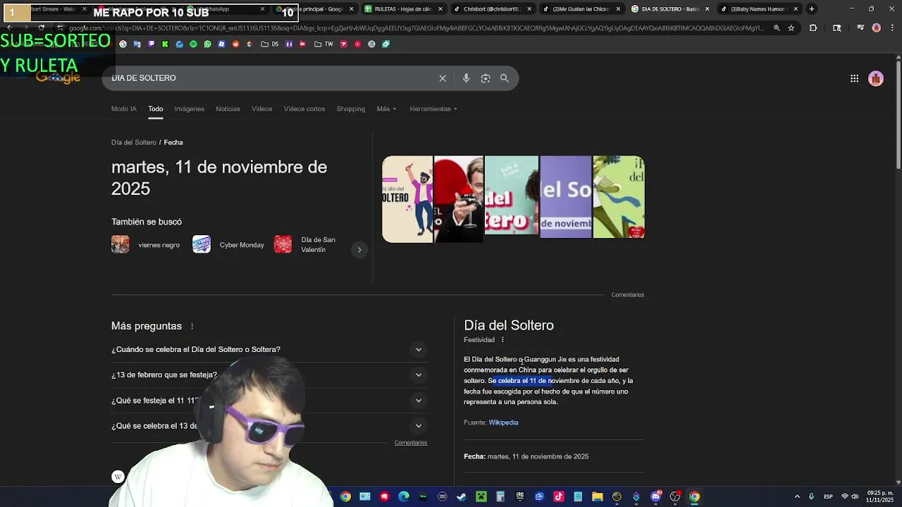Open the Kick bookmark icon

[x=165, y=44]
